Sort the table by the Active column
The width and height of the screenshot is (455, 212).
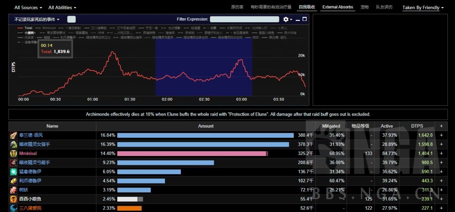point(387,126)
